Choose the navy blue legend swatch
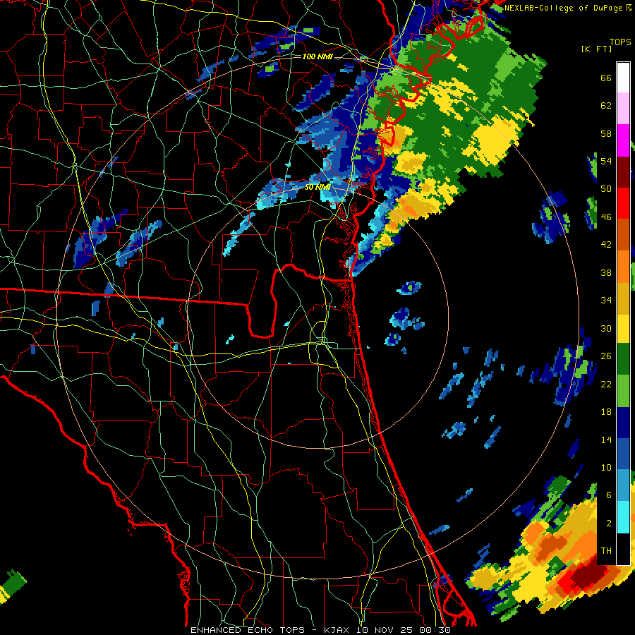This screenshot has height=635, width=635. click(x=623, y=423)
